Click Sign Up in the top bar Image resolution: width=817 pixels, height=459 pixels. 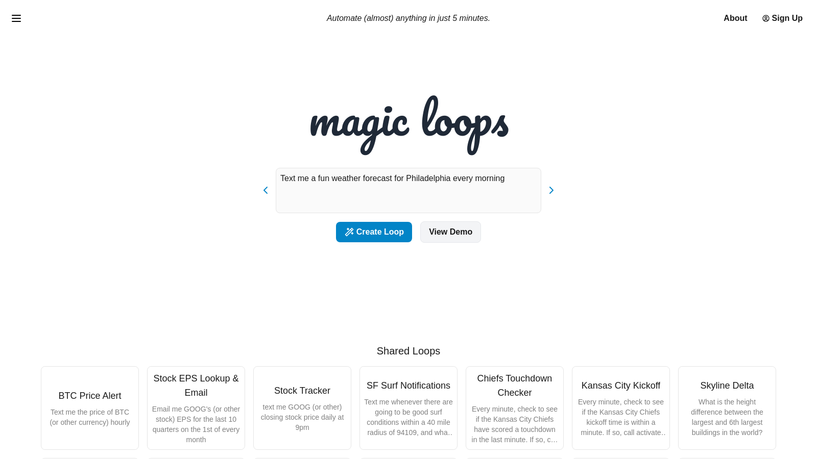pos(786,18)
